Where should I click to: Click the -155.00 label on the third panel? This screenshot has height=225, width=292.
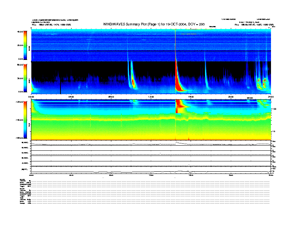19,137
